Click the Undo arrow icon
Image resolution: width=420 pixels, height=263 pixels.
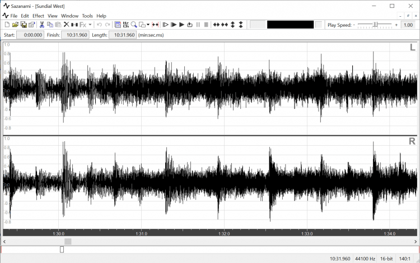pos(99,25)
